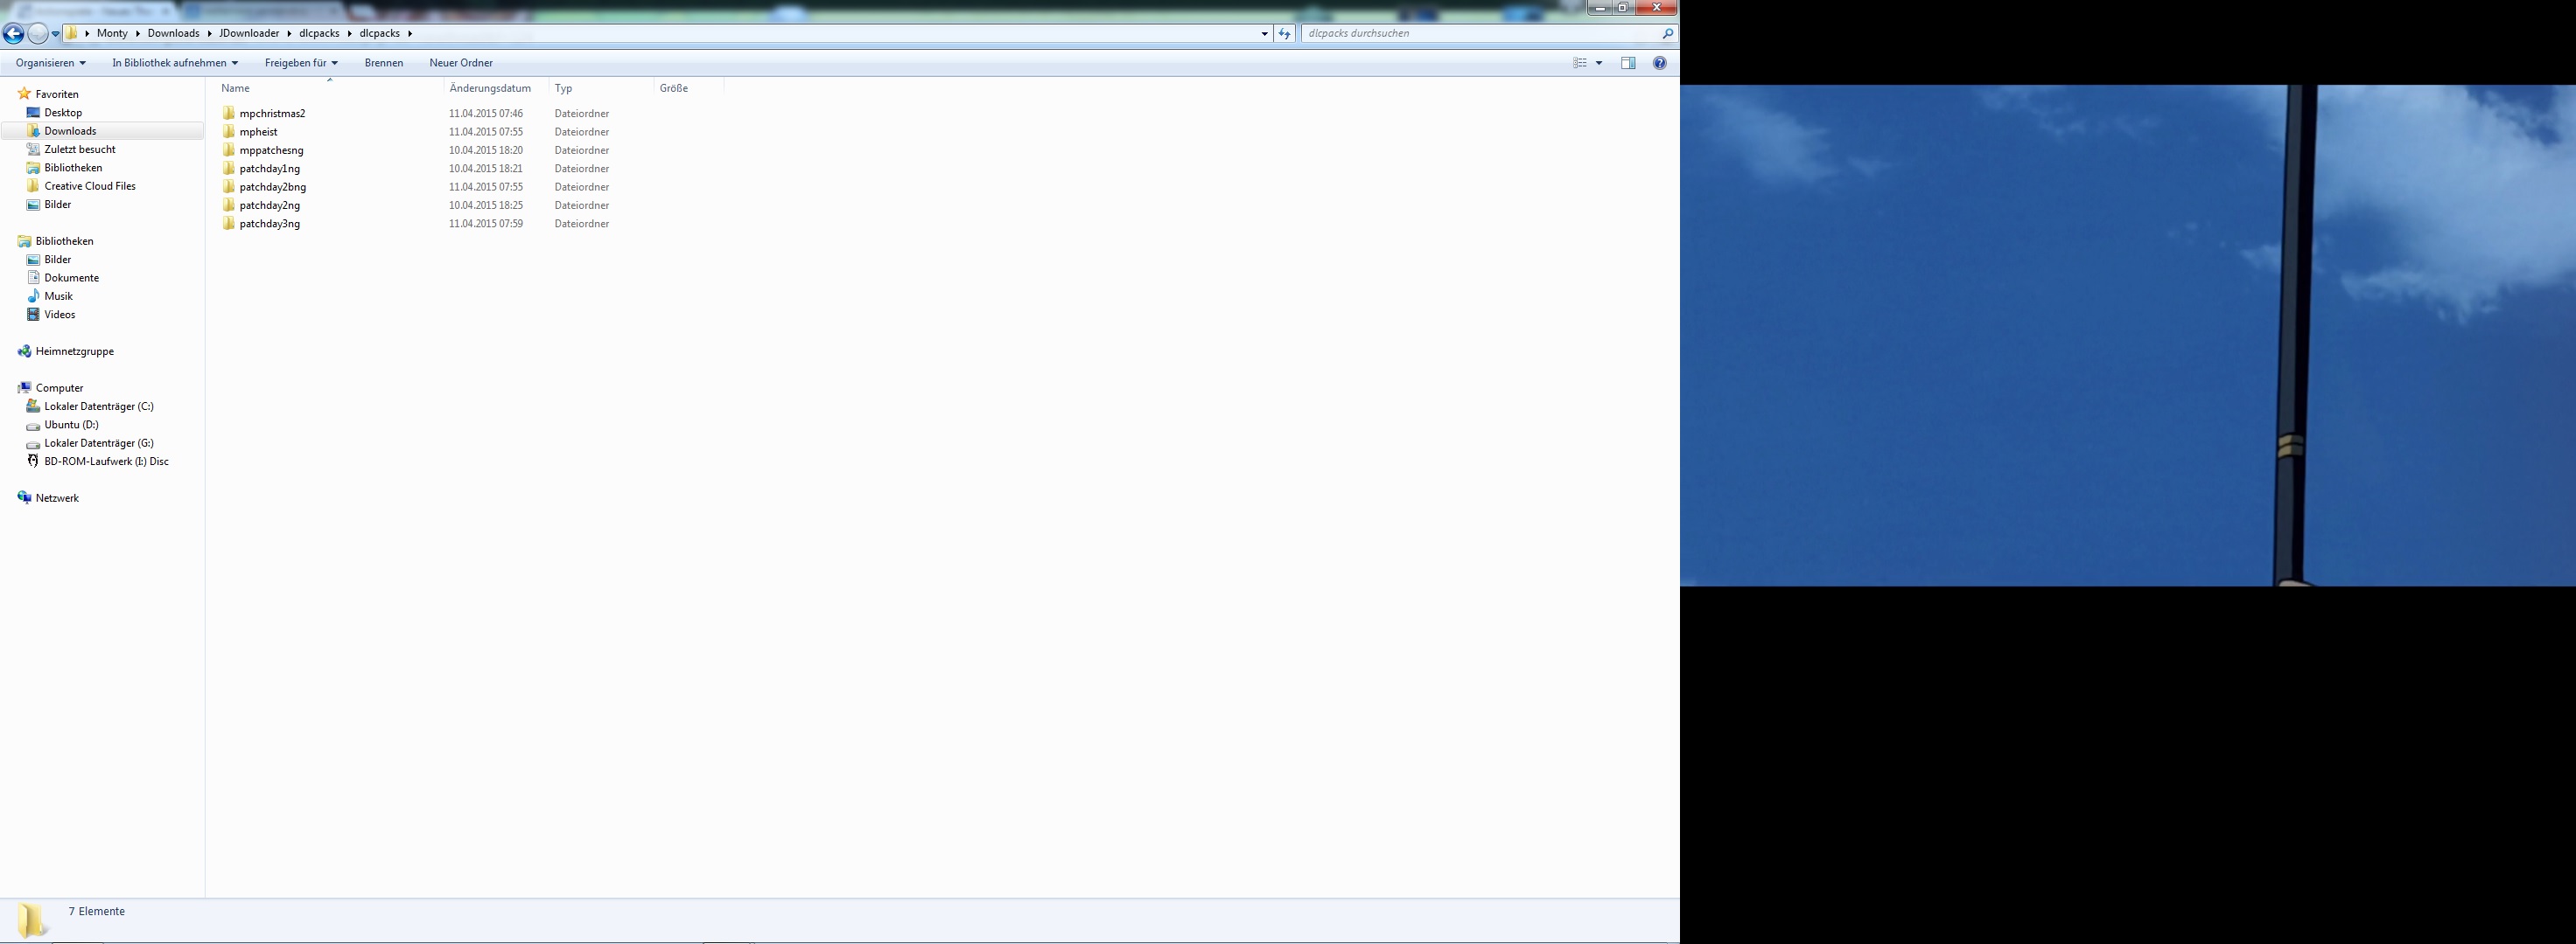Open Freigeben für menu
The image size is (2576, 944).
pos(300,63)
